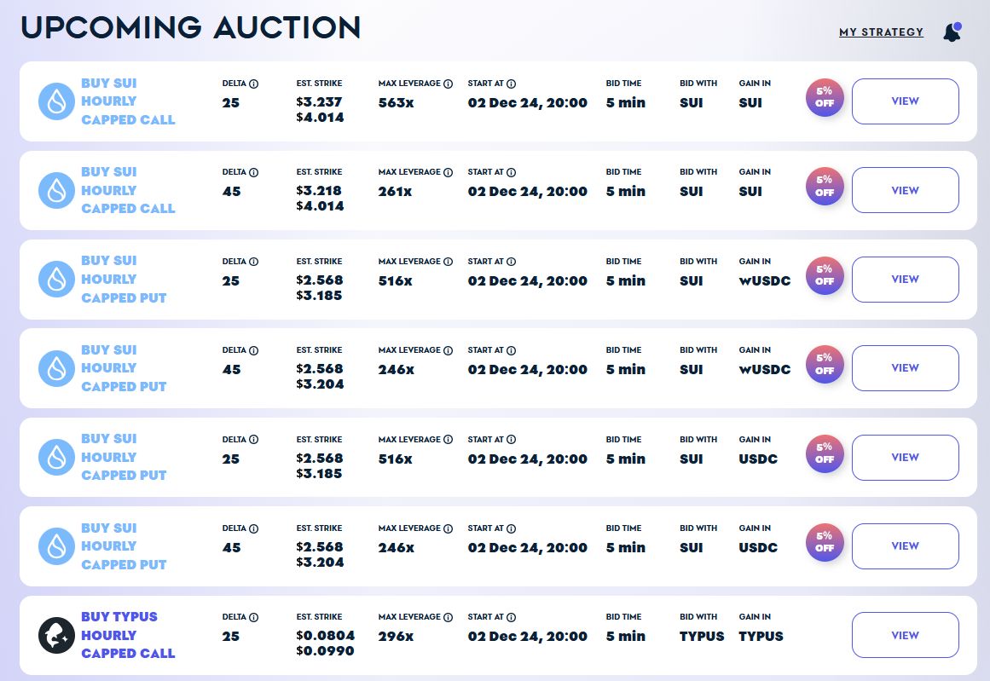Click the $0.0804 strike price in TYPUS row
The height and width of the screenshot is (681, 990).
[x=325, y=636]
